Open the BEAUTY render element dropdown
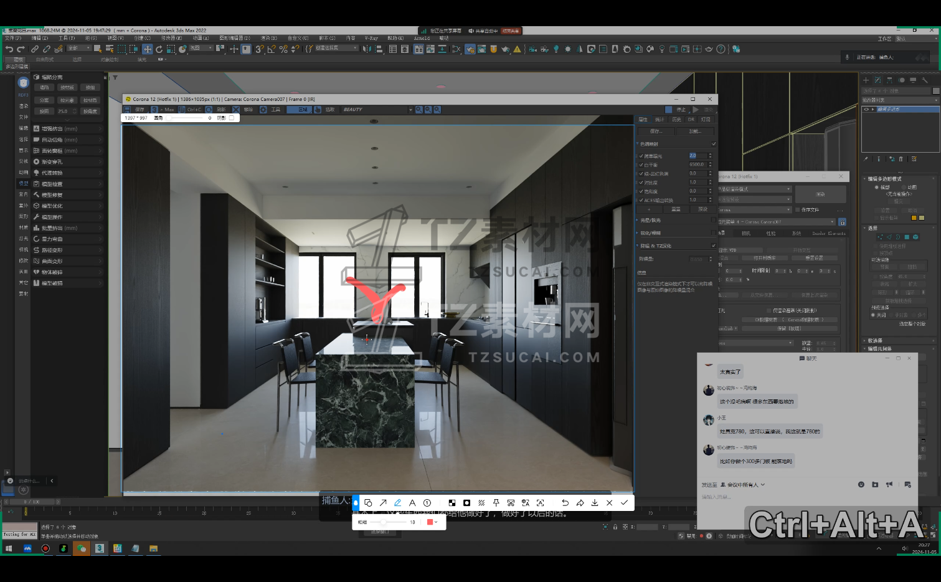Viewport: 941px width, 582px height. coord(410,110)
